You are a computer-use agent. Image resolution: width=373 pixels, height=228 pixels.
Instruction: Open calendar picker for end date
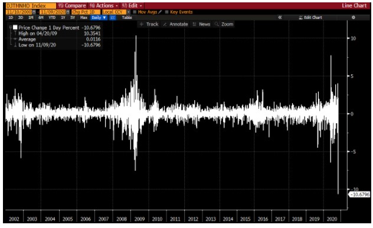click(68, 12)
